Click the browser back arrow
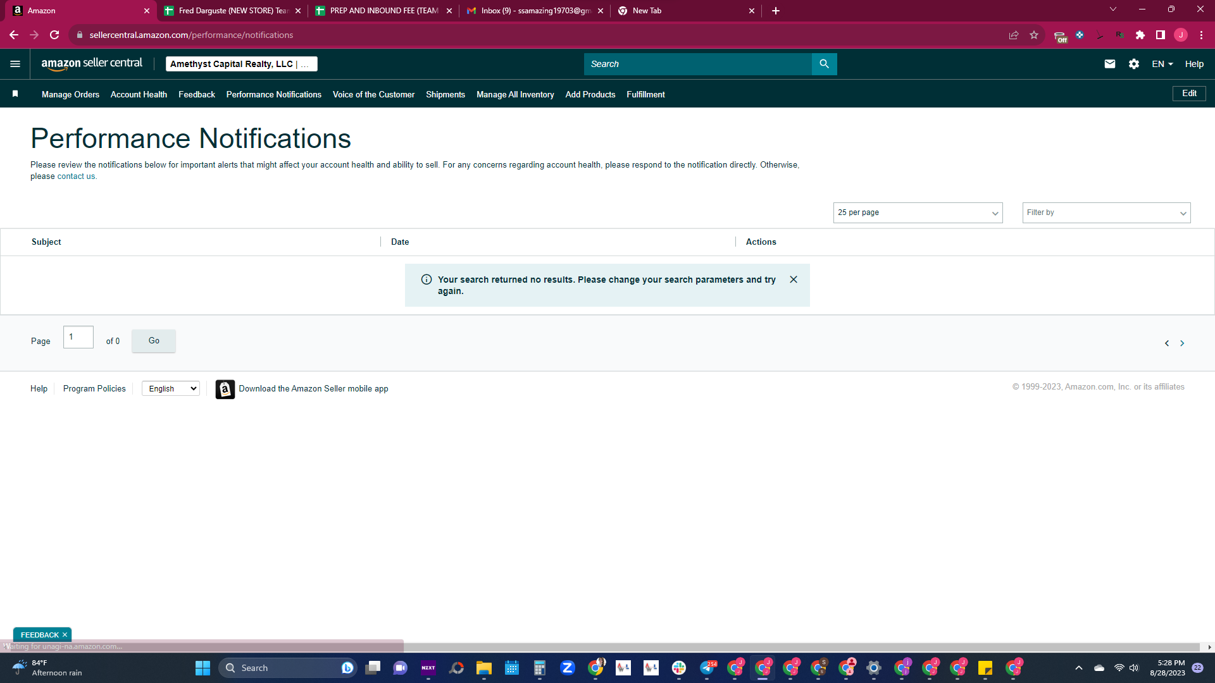This screenshot has width=1215, height=683. [x=14, y=35]
